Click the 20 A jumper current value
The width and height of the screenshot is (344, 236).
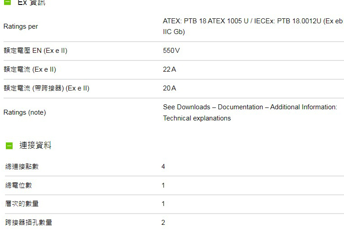[x=170, y=88]
